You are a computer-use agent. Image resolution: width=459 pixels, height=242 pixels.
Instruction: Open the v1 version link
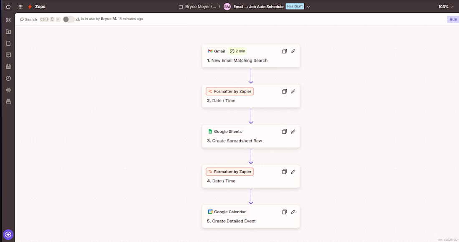pos(78,19)
